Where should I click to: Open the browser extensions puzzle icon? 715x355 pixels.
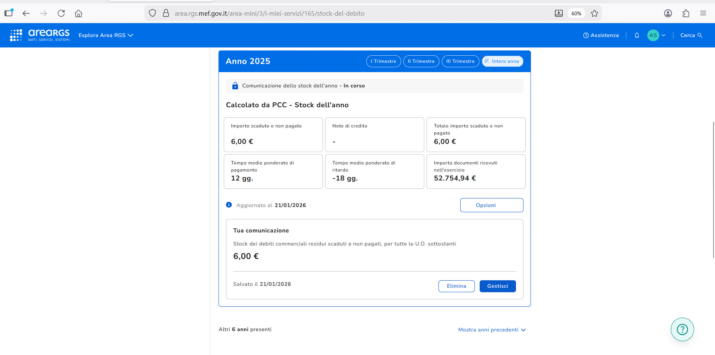tap(685, 13)
